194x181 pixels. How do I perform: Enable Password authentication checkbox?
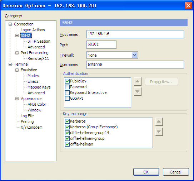click(67, 87)
